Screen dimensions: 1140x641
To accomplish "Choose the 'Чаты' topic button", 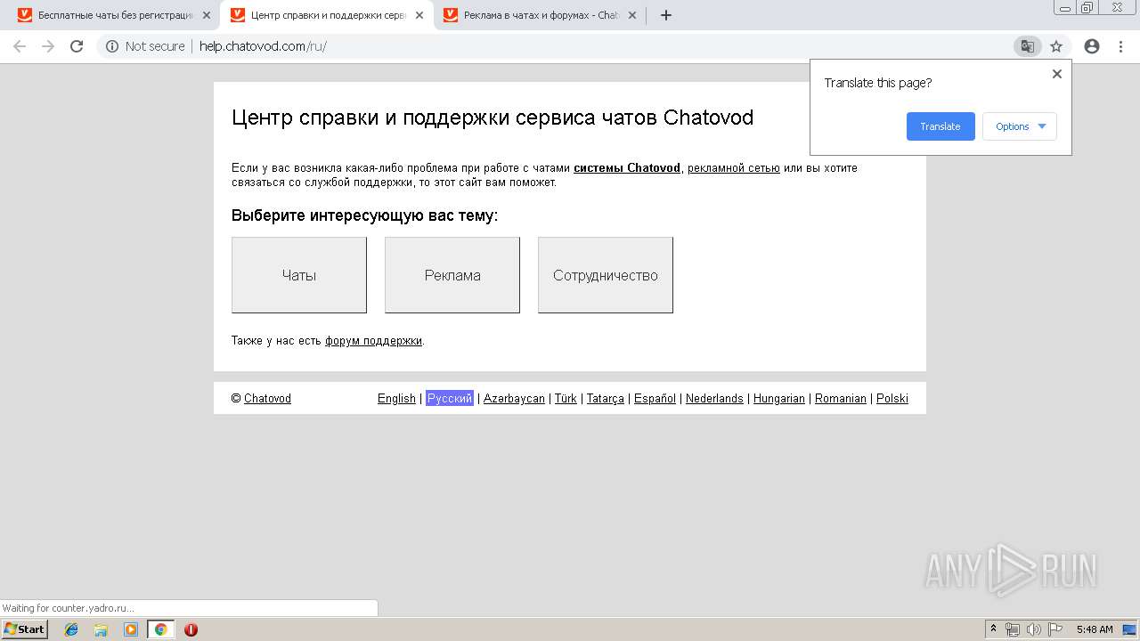I will (299, 275).
